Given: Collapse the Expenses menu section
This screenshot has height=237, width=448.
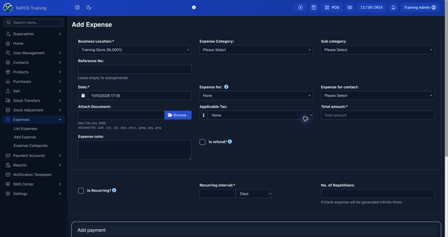Looking at the screenshot, I should pos(34,120).
